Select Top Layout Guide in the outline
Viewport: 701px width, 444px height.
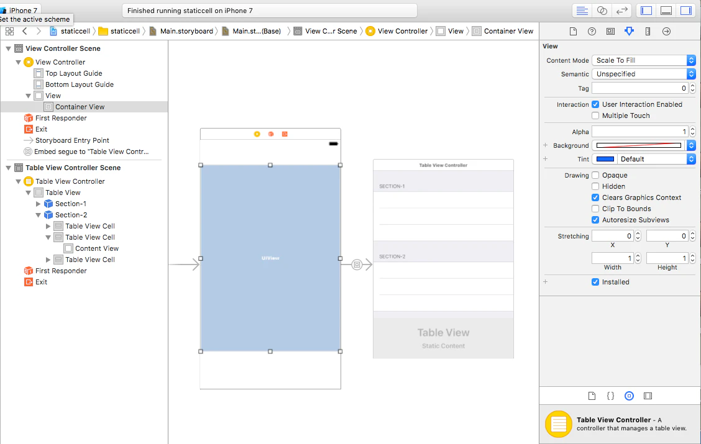[73, 73]
